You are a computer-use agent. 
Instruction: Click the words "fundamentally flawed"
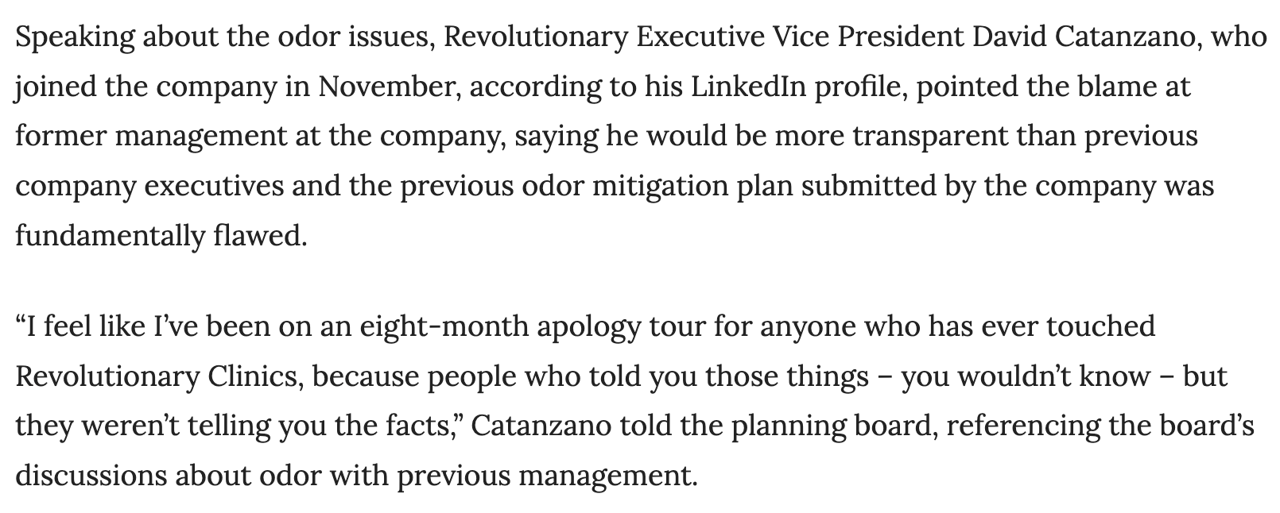[x=160, y=236]
